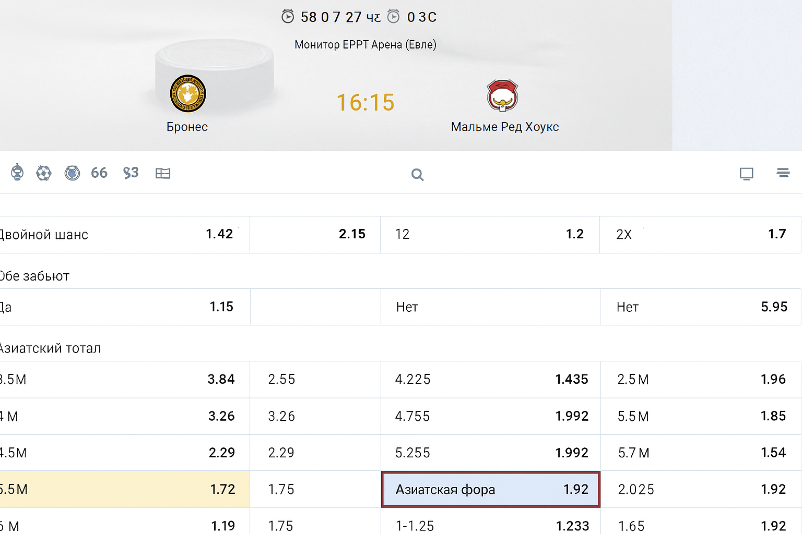Choose the 2X outcome at 1.7
802x534 pixels.
(700, 234)
